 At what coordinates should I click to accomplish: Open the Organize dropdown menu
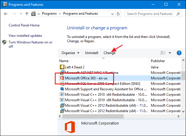click(70, 53)
